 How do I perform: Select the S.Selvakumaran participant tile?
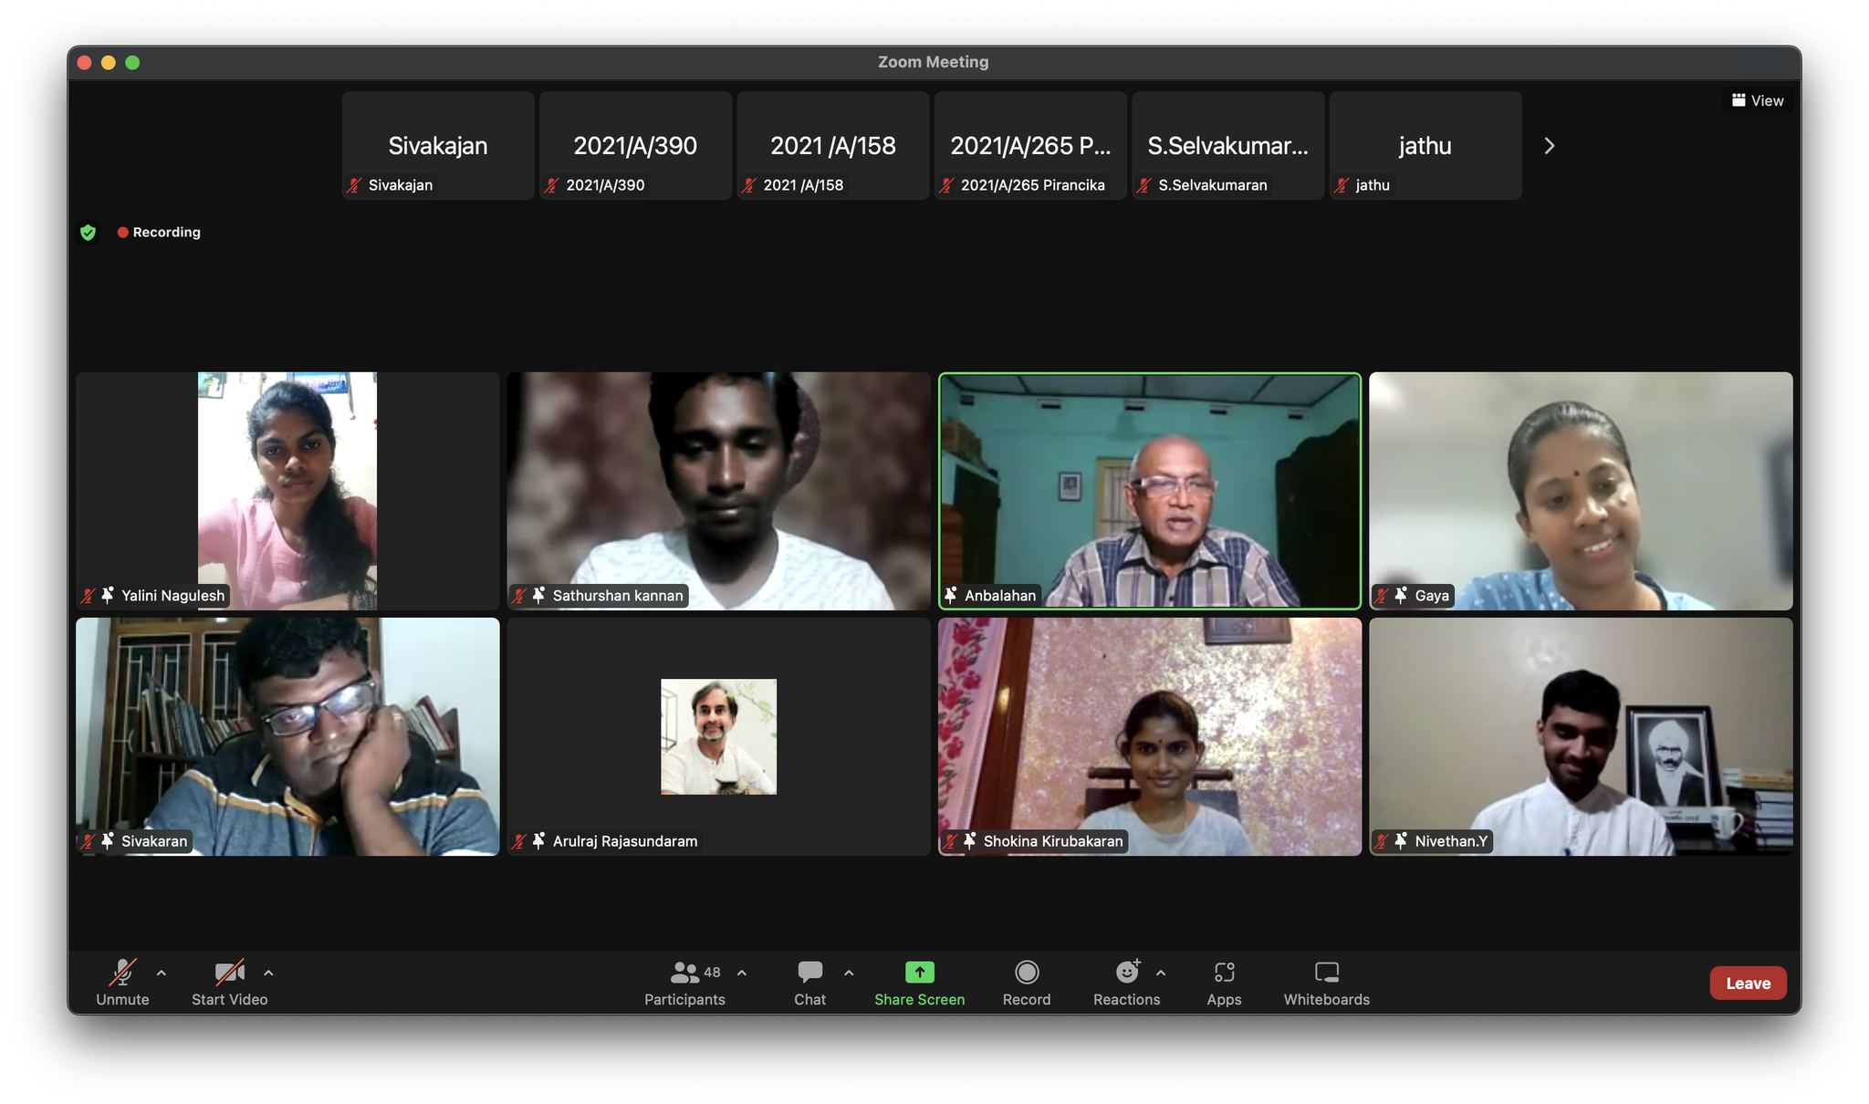point(1228,145)
